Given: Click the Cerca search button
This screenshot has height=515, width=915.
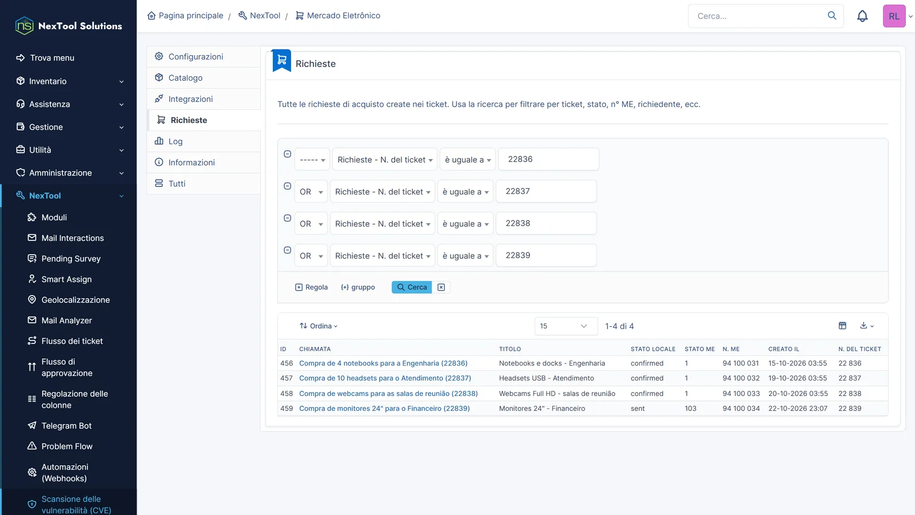Looking at the screenshot, I should tap(412, 287).
